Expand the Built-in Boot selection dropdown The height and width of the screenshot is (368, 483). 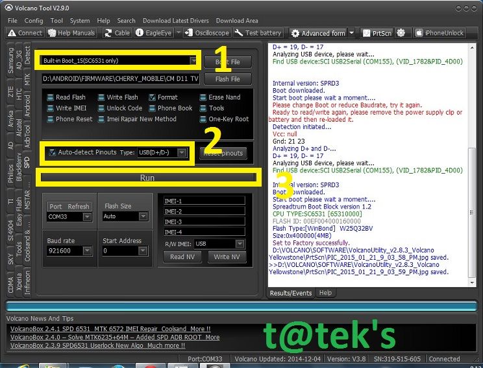click(193, 61)
